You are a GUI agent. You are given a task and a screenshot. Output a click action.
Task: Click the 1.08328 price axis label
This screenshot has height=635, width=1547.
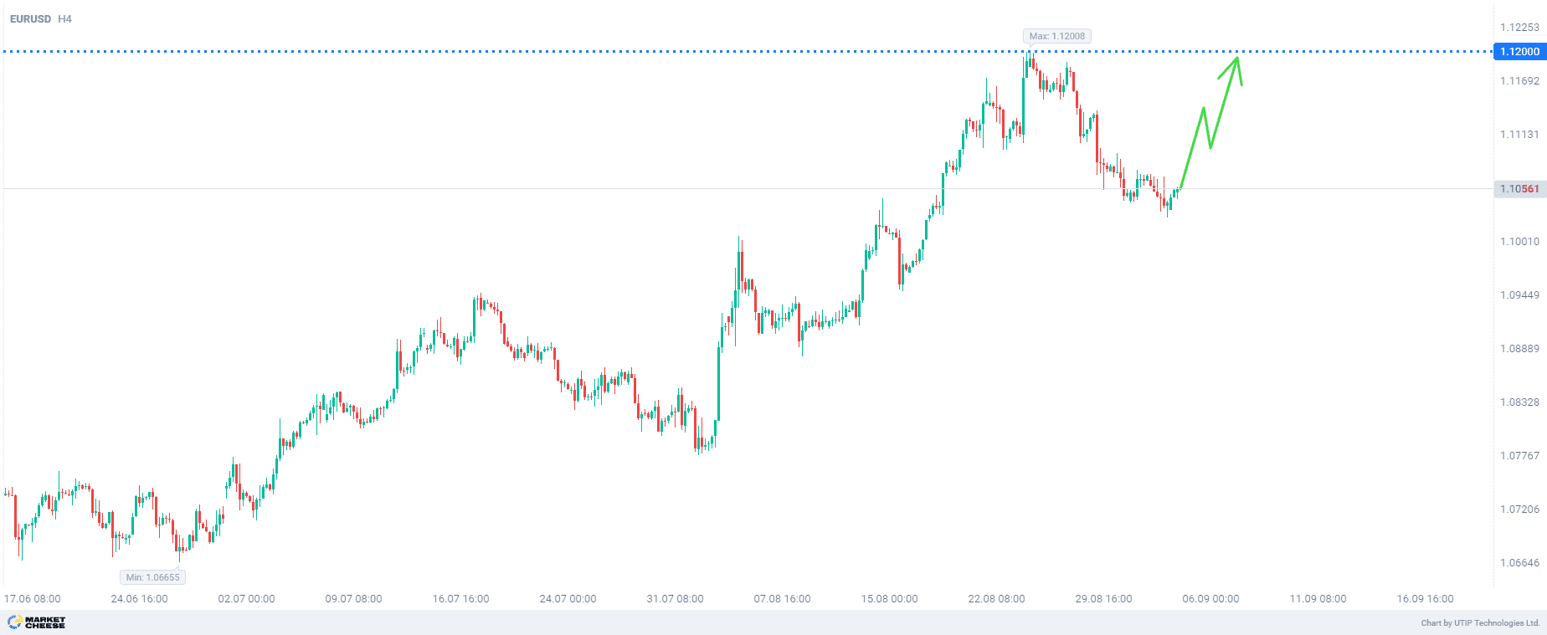pos(1519,402)
